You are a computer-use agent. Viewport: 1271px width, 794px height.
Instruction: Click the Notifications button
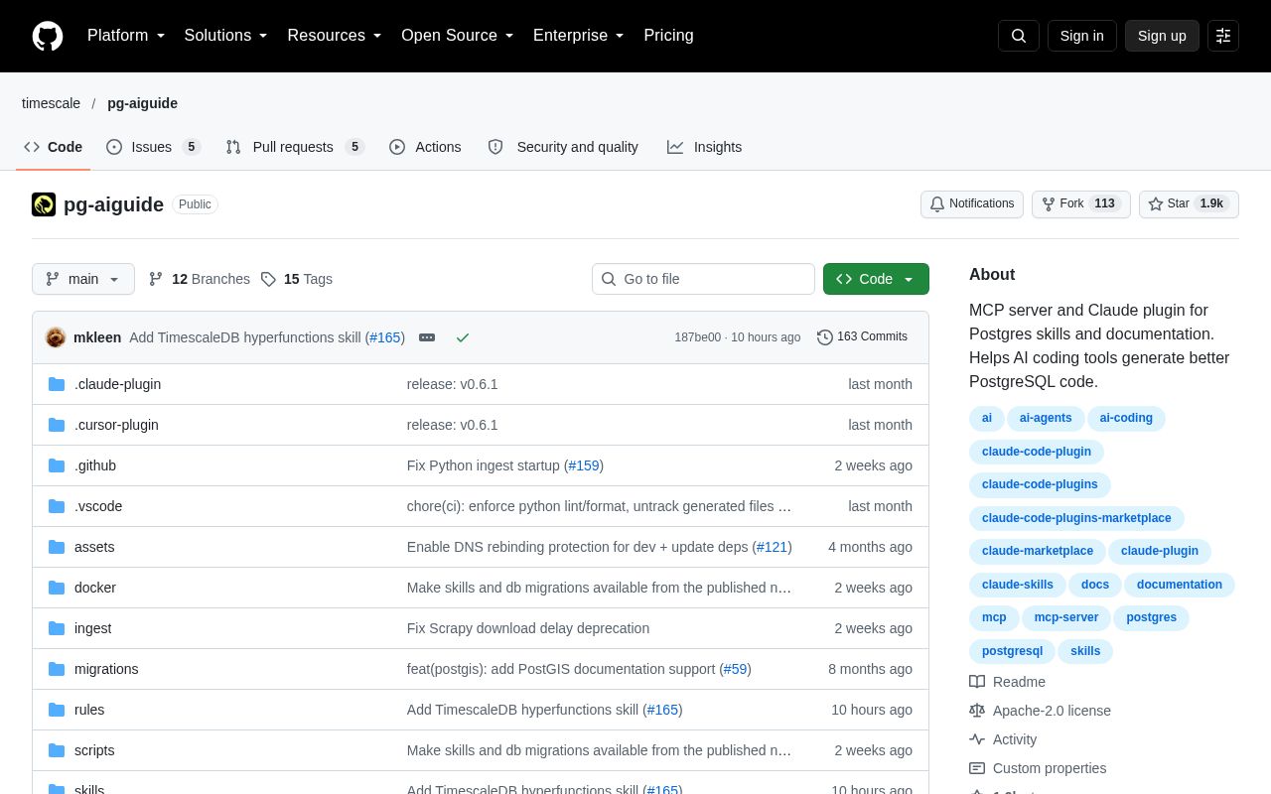coord(972,204)
